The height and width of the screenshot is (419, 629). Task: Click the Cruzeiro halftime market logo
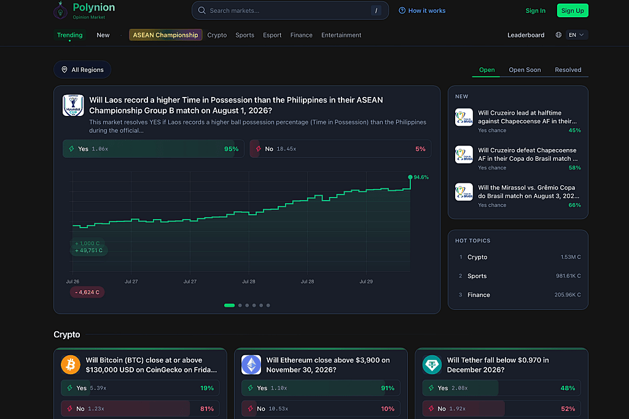point(464,117)
